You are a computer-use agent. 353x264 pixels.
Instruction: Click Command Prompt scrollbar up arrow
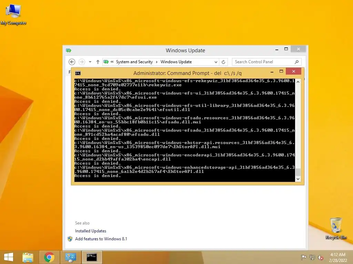298,82
